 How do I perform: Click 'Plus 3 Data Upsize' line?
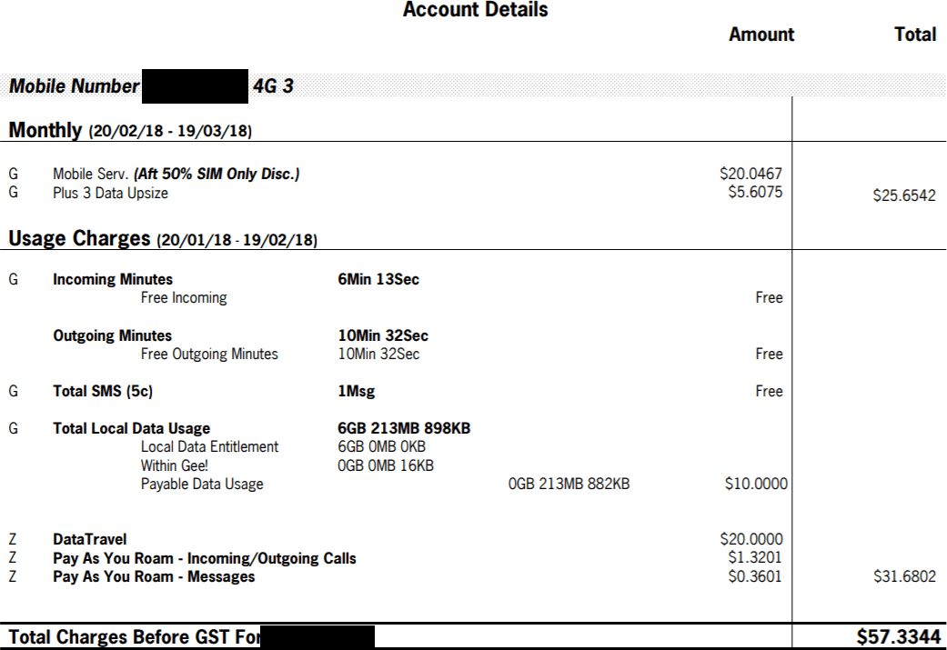pos(110,193)
